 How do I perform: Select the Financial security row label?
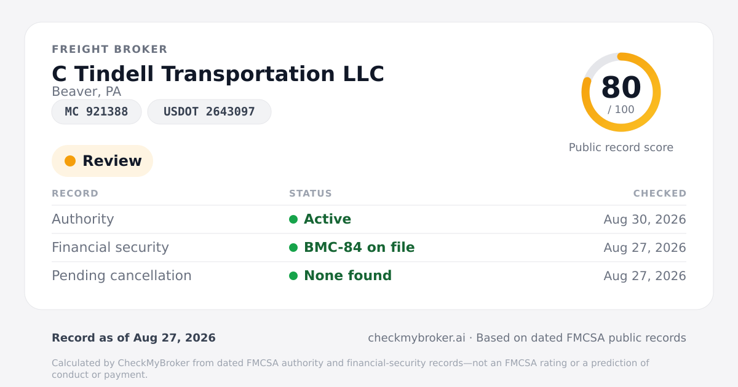[110, 248]
